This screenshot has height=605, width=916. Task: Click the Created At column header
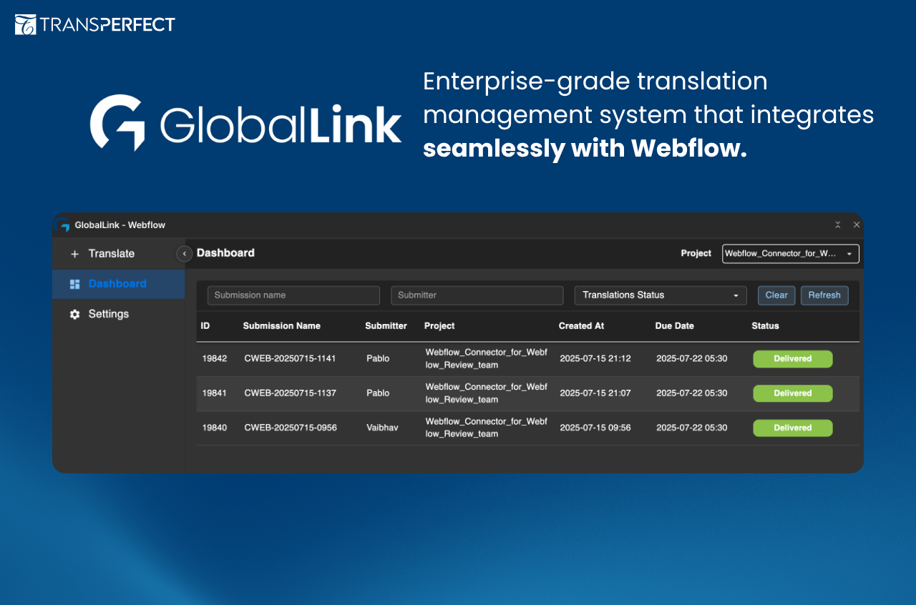(x=581, y=326)
